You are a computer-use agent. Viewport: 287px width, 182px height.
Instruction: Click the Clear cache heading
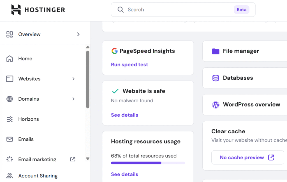pyautogui.click(x=228, y=131)
